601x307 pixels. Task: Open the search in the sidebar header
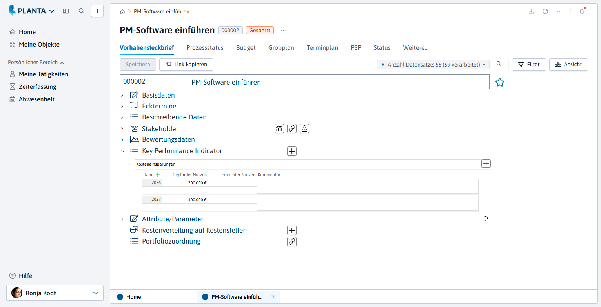click(82, 11)
